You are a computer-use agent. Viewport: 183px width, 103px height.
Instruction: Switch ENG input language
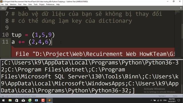pos(165,100)
